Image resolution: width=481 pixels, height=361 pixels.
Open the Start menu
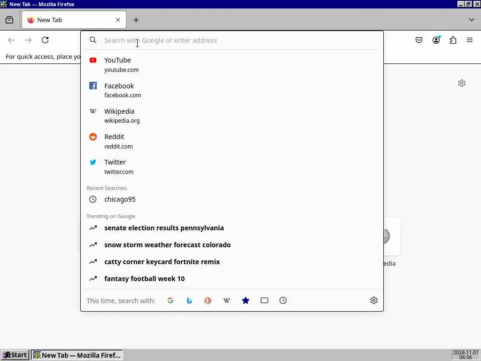[x=15, y=355]
